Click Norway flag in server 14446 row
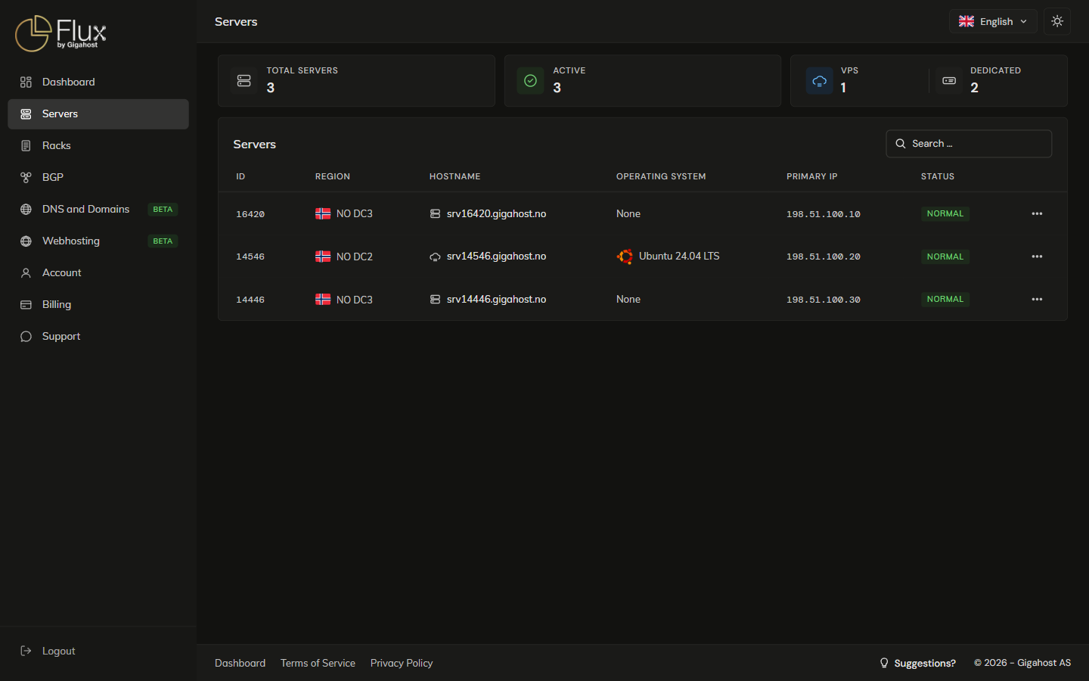The width and height of the screenshot is (1089, 681). [323, 299]
